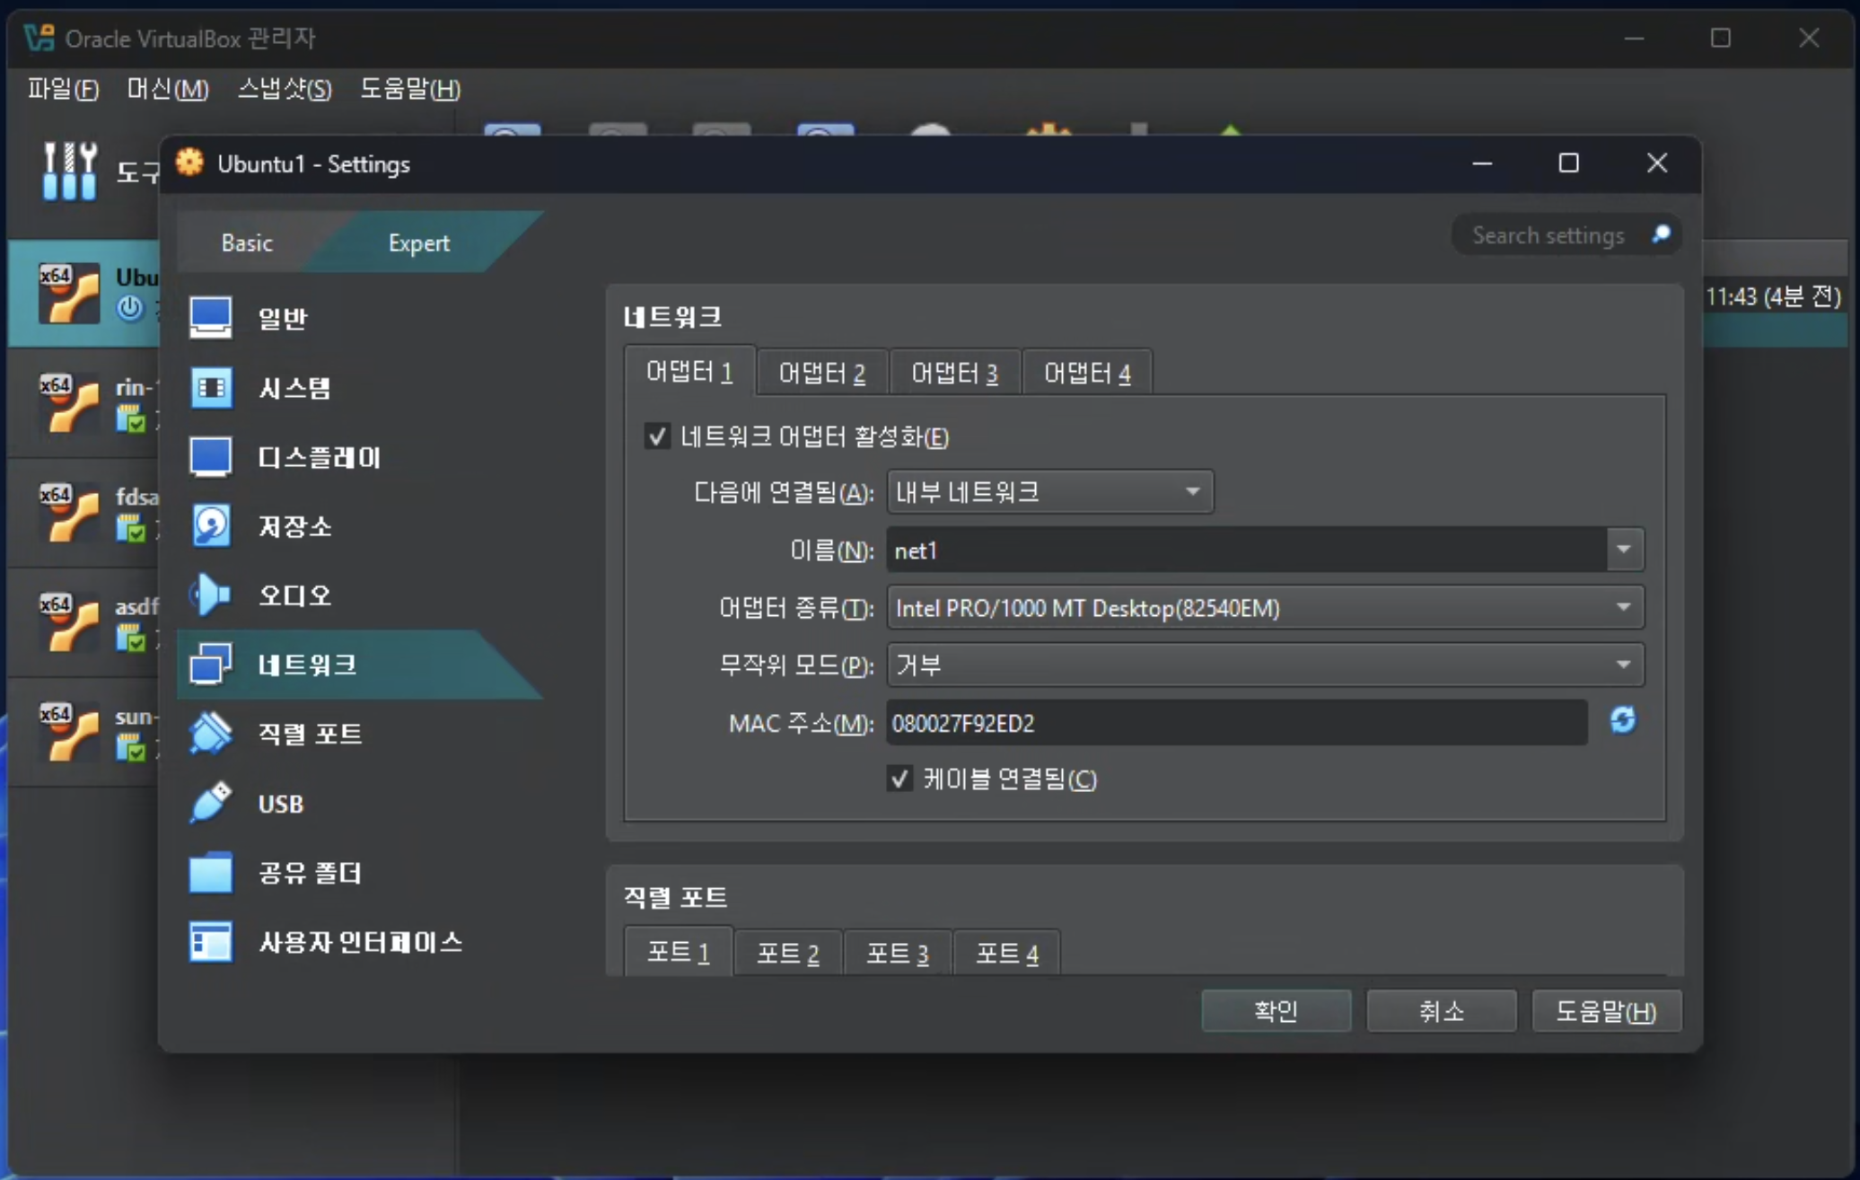Open the 일반 (General) settings icon
The height and width of the screenshot is (1180, 1860).
click(211, 318)
